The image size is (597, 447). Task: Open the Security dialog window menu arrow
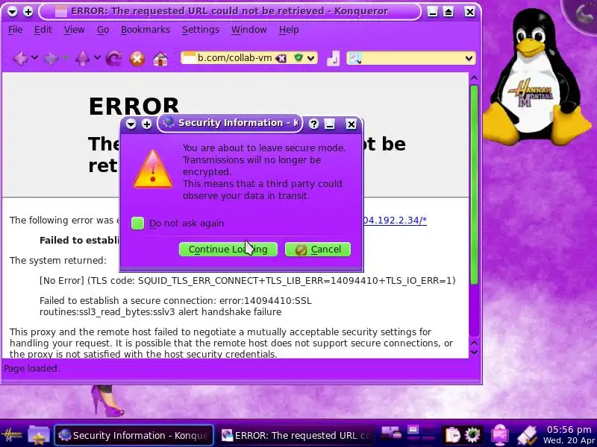[x=131, y=124]
